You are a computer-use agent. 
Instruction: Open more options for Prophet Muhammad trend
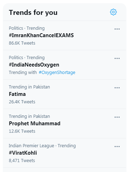pos(117,117)
